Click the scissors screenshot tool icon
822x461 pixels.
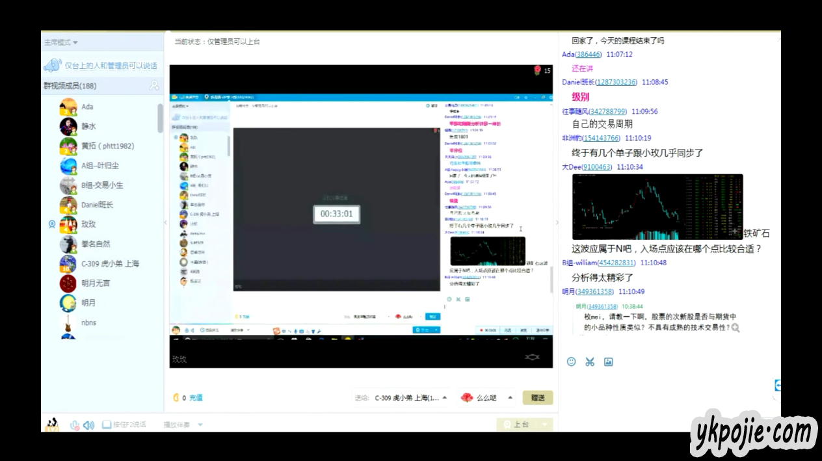click(590, 362)
